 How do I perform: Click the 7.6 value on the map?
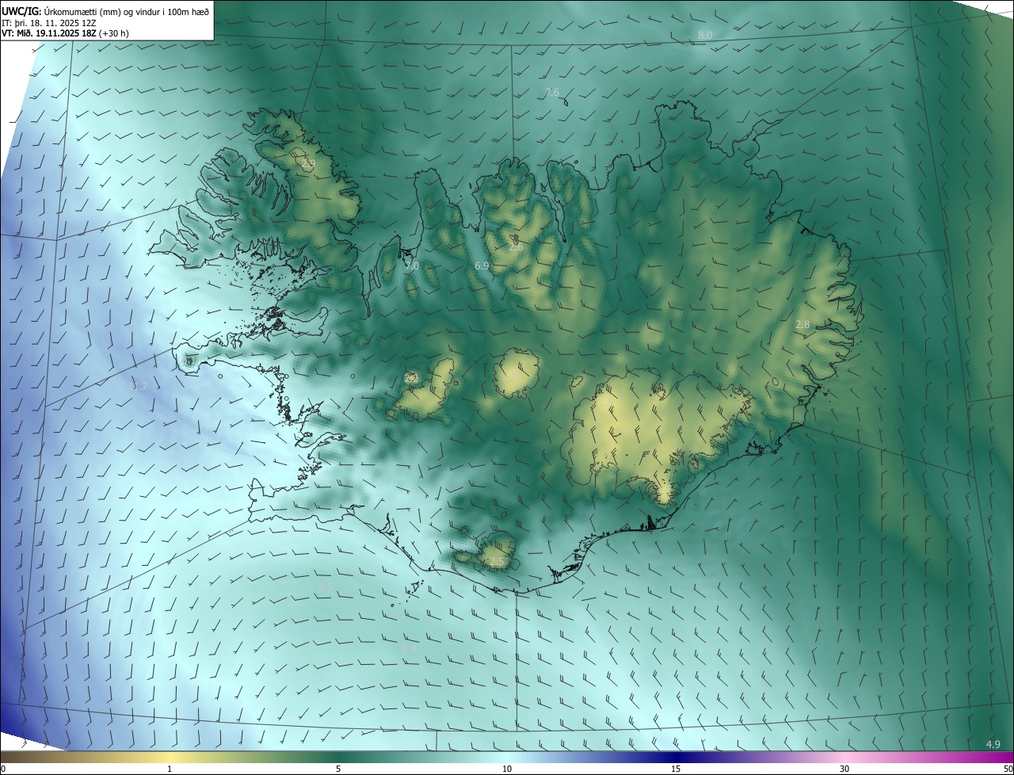[552, 93]
